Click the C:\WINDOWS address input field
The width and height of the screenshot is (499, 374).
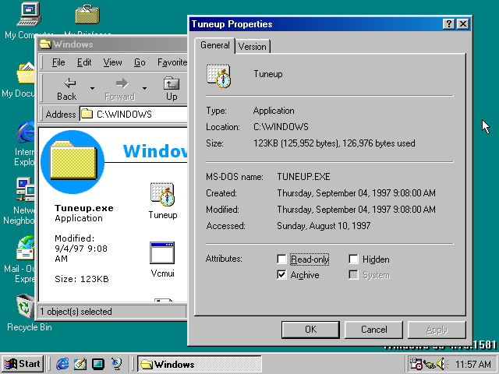coord(133,114)
